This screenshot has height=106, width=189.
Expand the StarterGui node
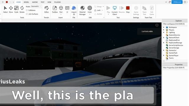[x=164, y=50]
